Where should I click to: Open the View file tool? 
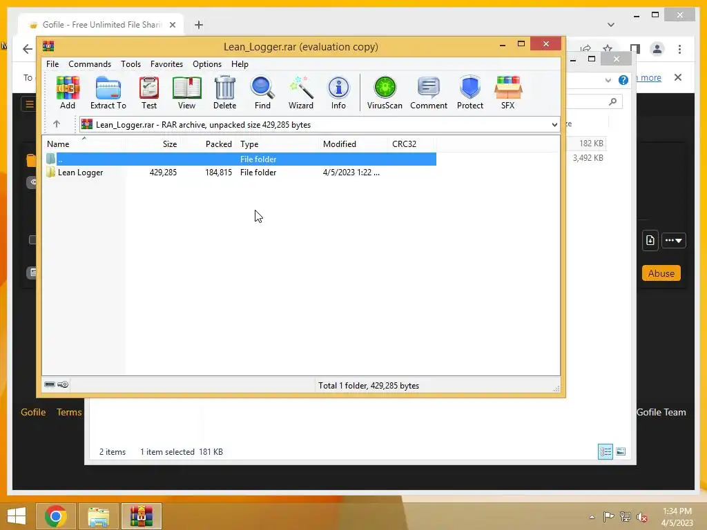[x=186, y=92]
